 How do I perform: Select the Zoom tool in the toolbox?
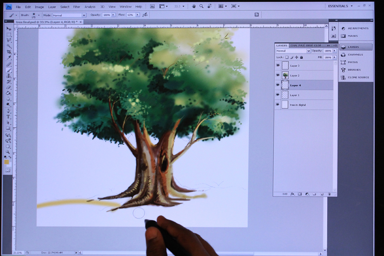click(x=8, y=152)
